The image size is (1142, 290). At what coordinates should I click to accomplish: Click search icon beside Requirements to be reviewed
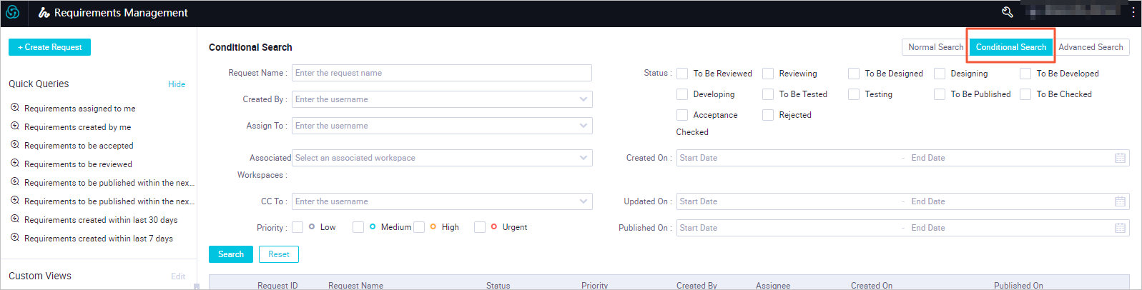(x=15, y=164)
